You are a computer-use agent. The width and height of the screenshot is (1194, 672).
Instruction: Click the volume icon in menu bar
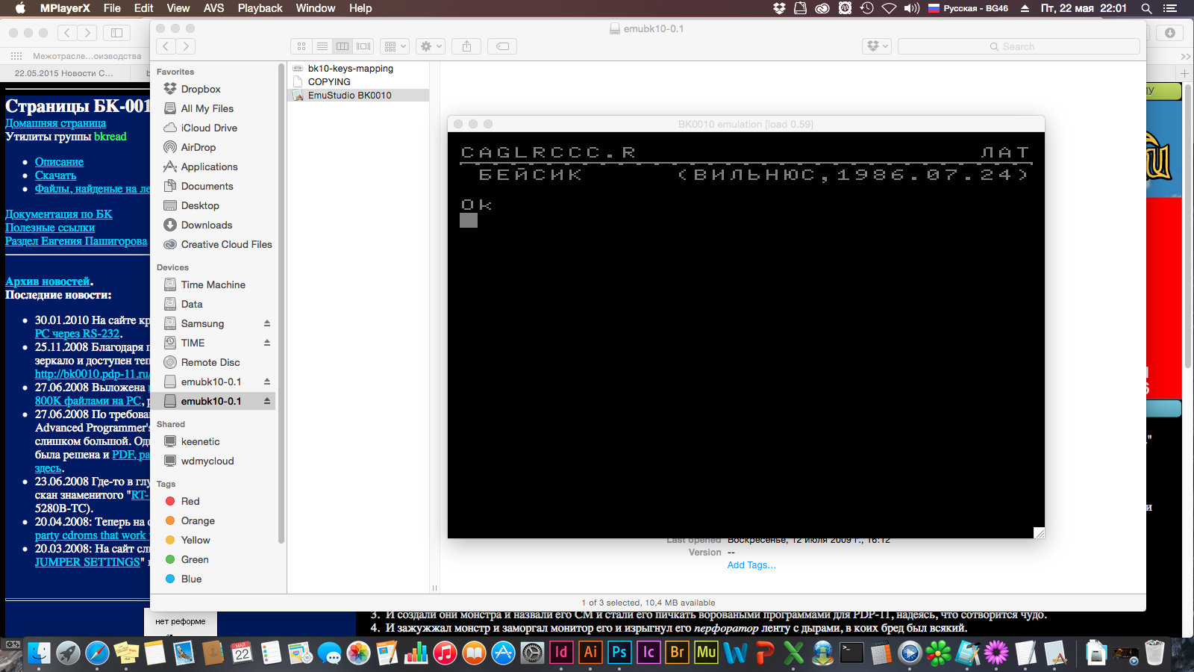911,8
